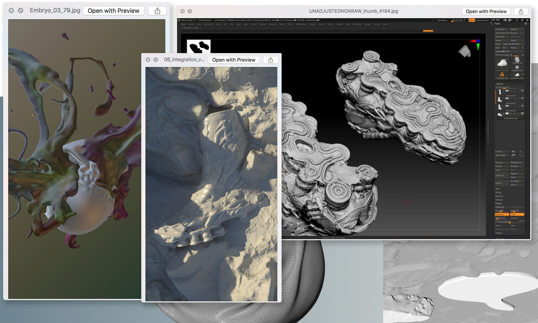The width and height of the screenshot is (538, 323).
Task: Open the Preferences menu in ZBrush menu bar
Action: click(x=301, y=24)
